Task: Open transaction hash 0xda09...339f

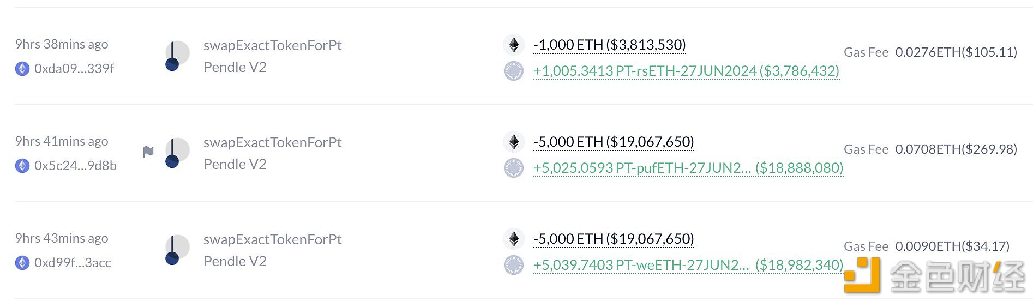Action: 74,69
